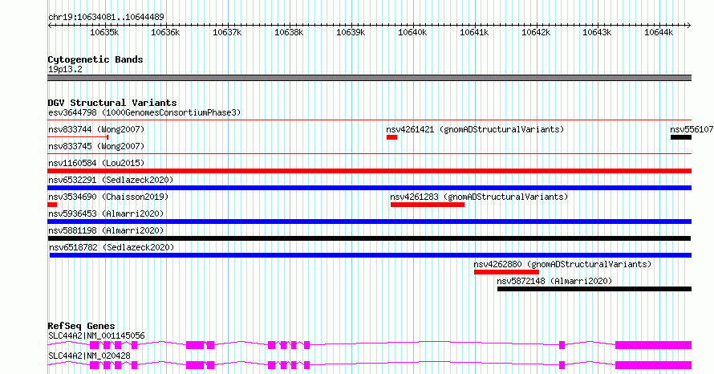Select the small red nsv3534690 variant block
The height and width of the screenshot is (374, 714).
tap(52, 205)
